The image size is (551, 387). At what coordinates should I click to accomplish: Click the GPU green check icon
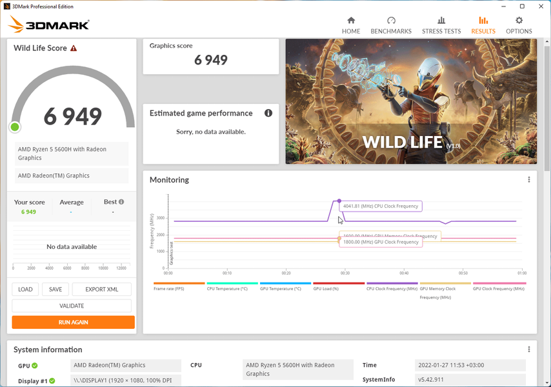tap(34, 366)
